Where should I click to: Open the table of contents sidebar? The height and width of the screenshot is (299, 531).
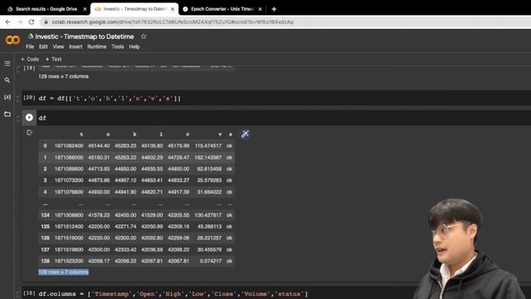7,63
